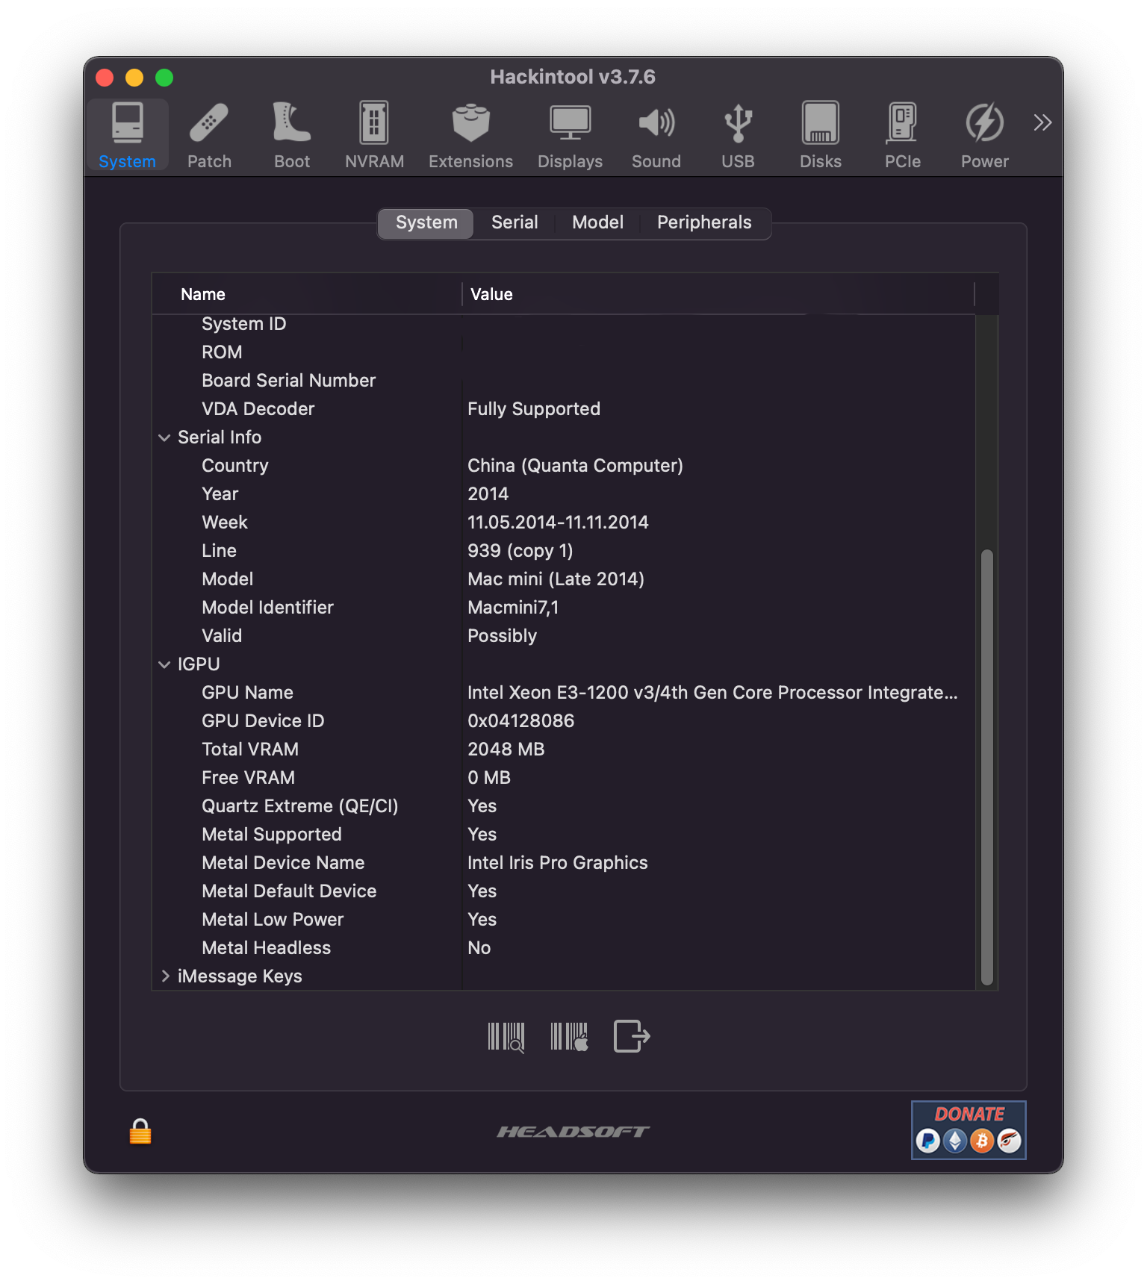Click the Headsoft logo
Viewport: 1147px width, 1284px height.
(573, 1132)
